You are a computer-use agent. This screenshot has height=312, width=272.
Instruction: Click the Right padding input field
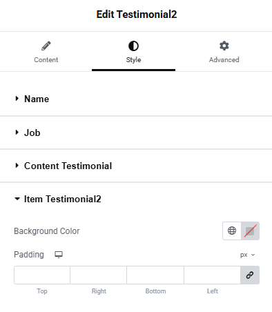(99, 275)
